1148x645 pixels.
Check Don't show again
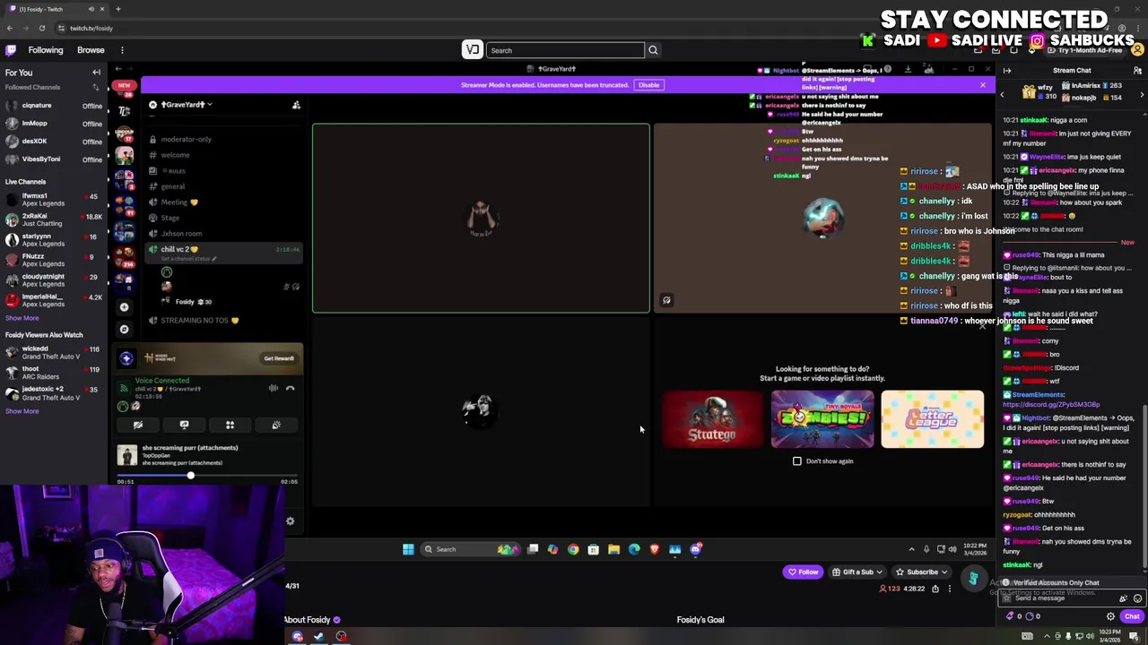(x=797, y=461)
